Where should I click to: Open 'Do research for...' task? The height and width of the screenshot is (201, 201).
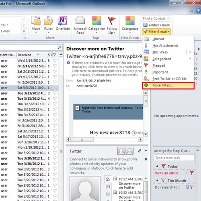pyautogui.click(x=168, y=187)
